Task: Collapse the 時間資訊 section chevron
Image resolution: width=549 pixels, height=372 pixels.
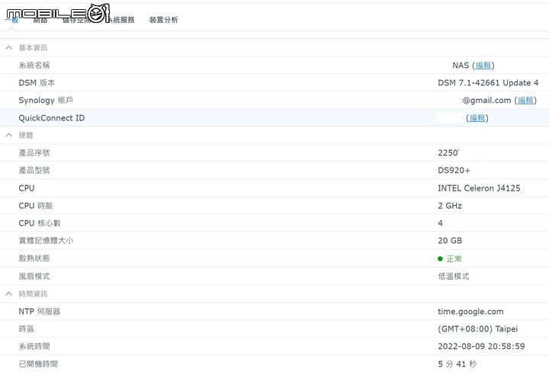Action: tap(9, 293)
